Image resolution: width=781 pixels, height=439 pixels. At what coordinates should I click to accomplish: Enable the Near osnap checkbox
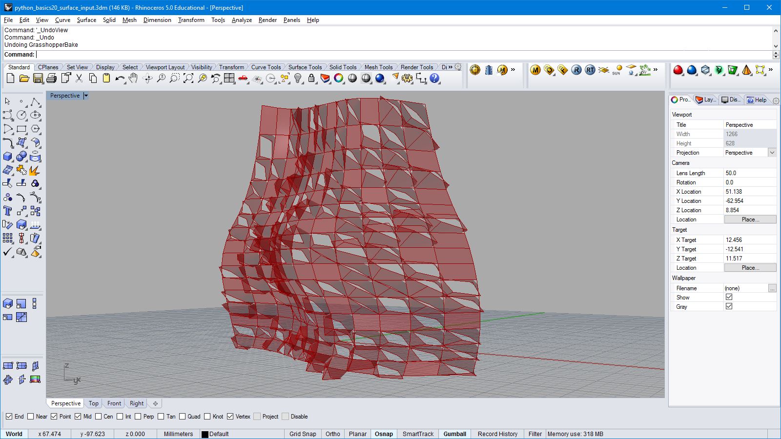pyautogui.click(x=31, y=417)
